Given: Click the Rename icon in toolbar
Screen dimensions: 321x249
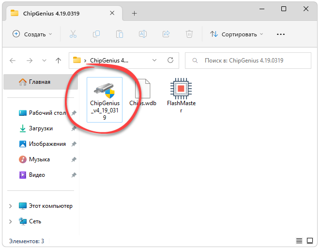Looking at the screenshot, I should tap(143, 34).
